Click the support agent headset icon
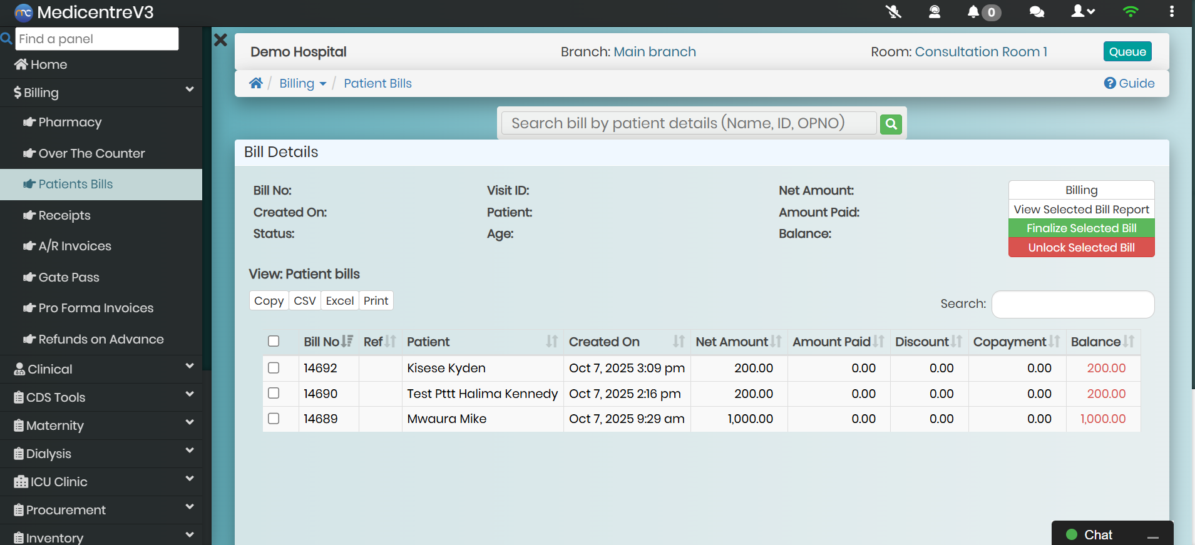Screen dimensions: 1195x545 [934, 12]
